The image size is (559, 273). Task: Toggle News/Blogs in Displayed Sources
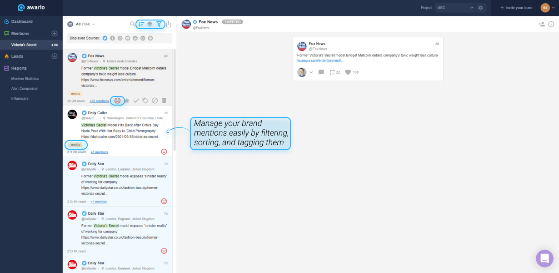point(143,38)
